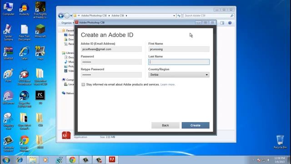Click the Explorer forward arrow button
The image size is (291, 164).
point(67,15)
